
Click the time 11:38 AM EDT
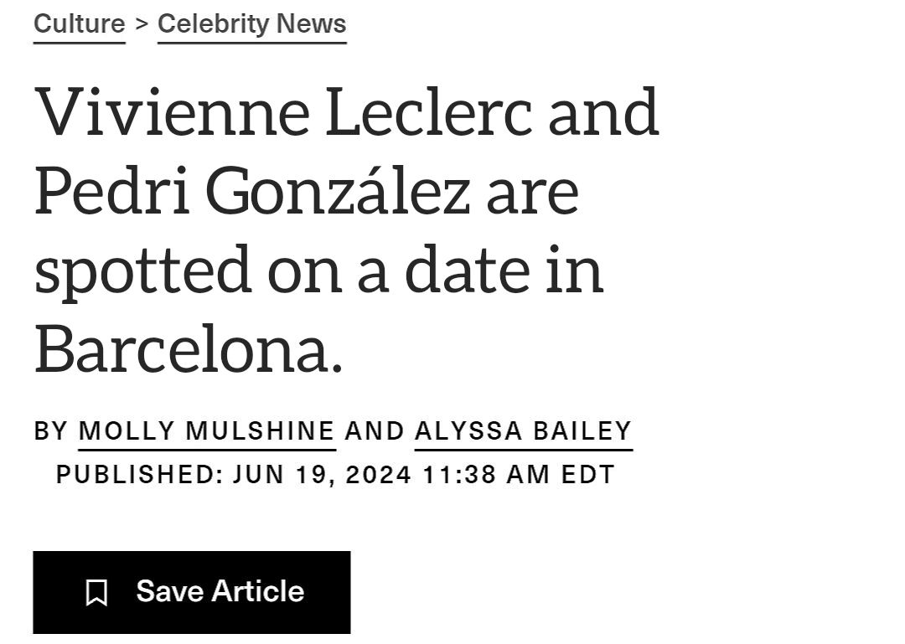[x=519, y=474]
